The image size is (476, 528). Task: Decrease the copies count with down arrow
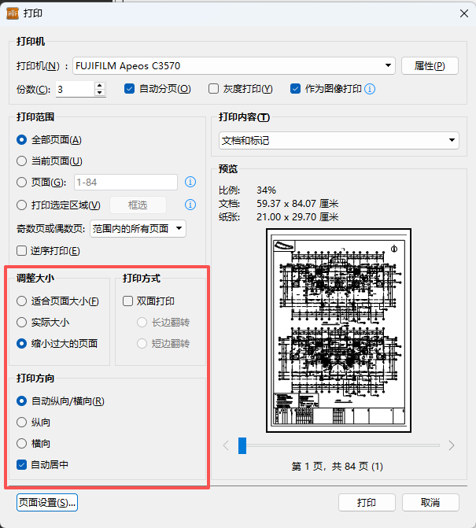click(100, 93)
